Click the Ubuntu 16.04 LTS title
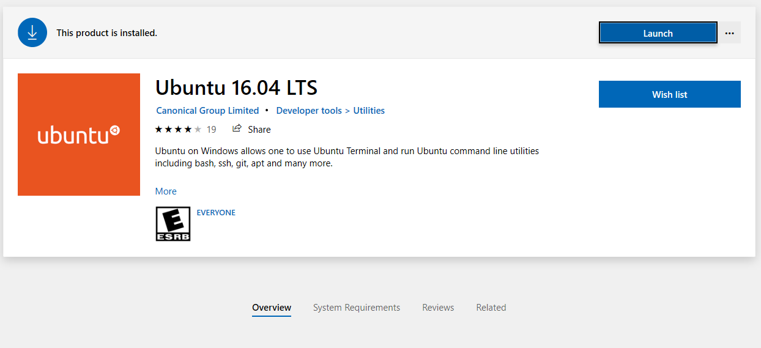The height and width of the screenshot is (348, 761). tap(236, 87)
